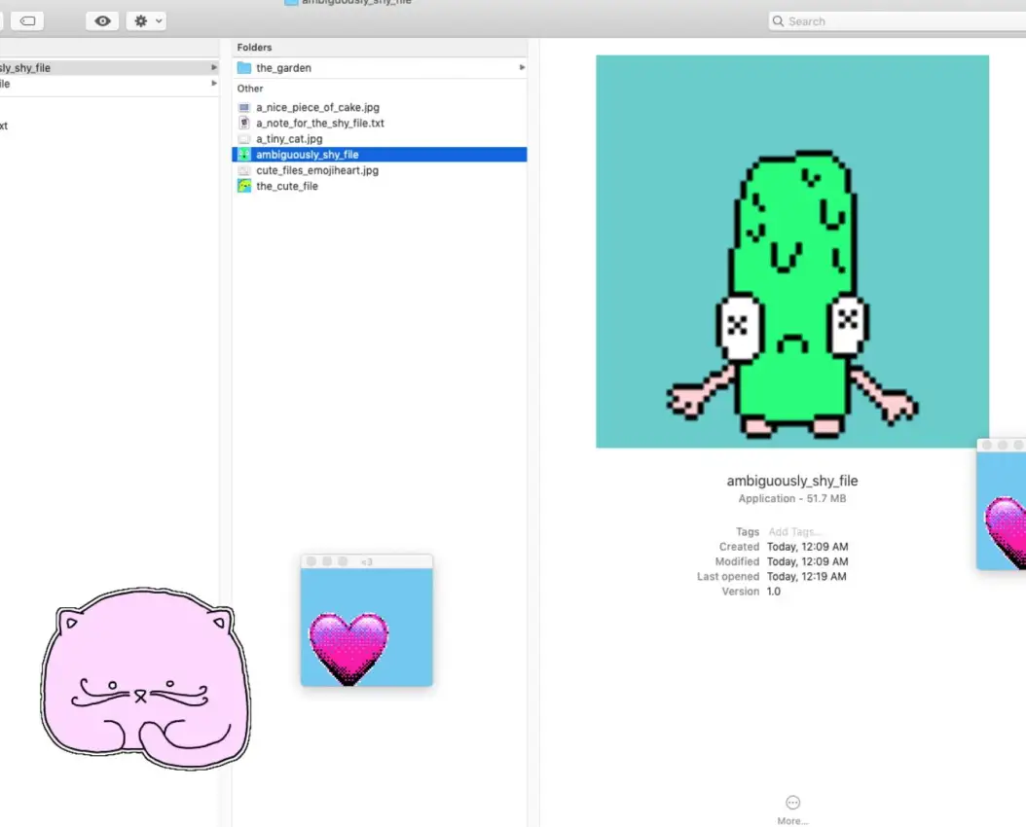Open the chevron beside the gear button
The height and width of the screenshot is (827, 1026).
point(158,20)
